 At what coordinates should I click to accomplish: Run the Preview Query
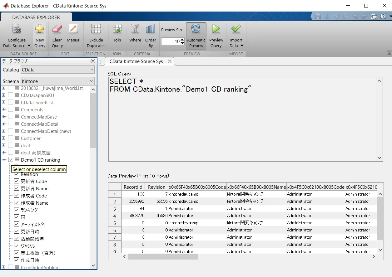pos(216,35)
